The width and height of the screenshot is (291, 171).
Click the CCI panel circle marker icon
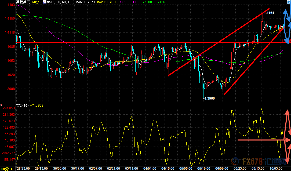pyautogui.click(x=2, y=105)
